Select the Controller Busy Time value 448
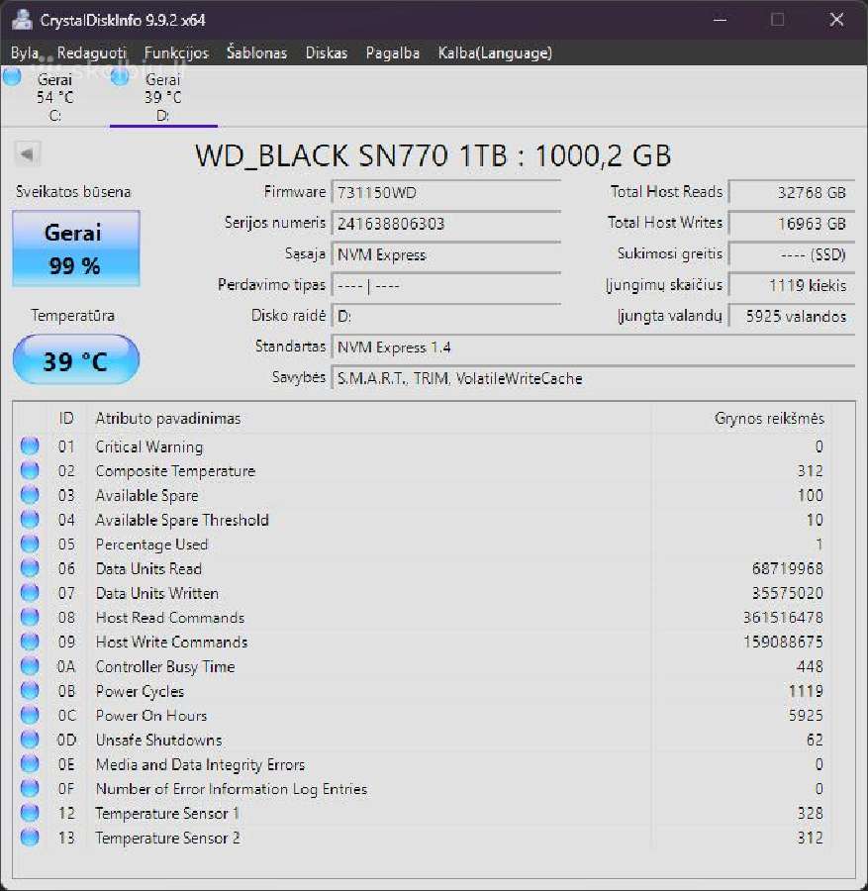Viewport: 868px width, 891px height. point(810,666)
